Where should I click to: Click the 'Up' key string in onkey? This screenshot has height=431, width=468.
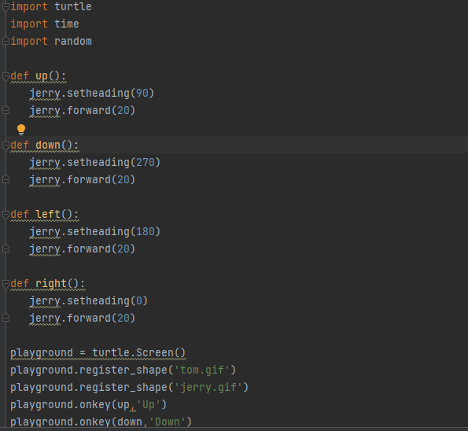pos(149,405)
